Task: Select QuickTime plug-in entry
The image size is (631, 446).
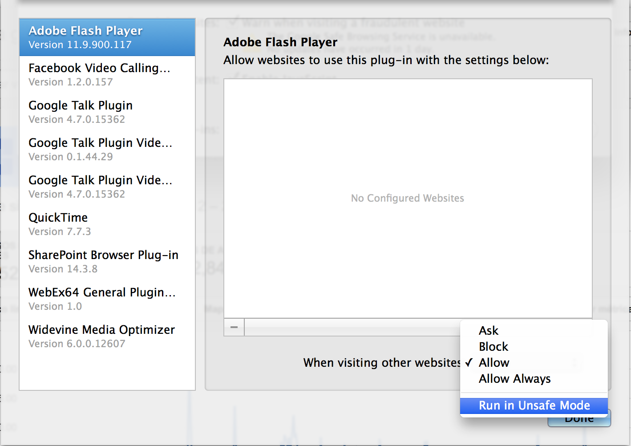Action: [x=107, y=224]
